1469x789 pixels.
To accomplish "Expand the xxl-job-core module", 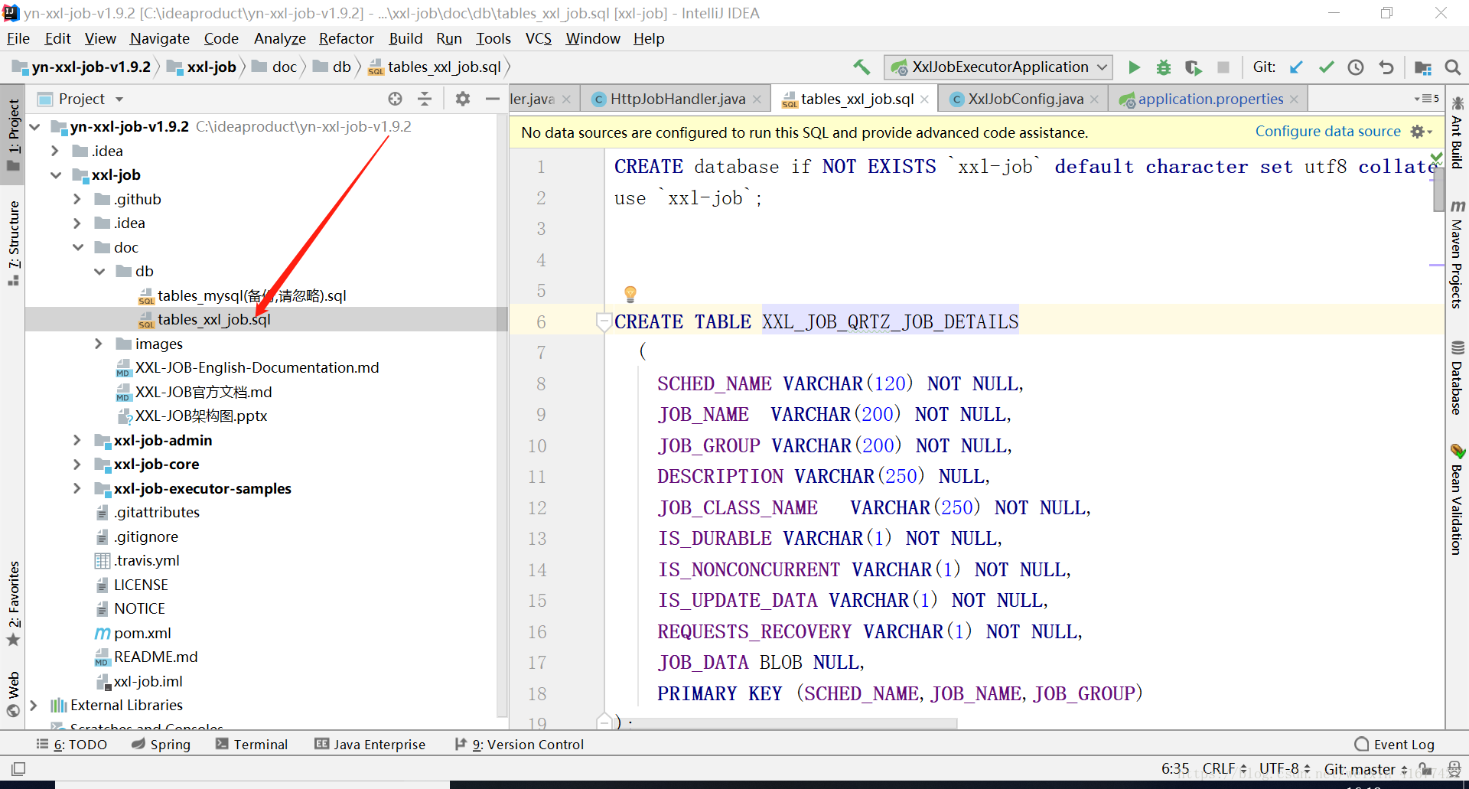I will pyautogui.click(x=77, y=465).
